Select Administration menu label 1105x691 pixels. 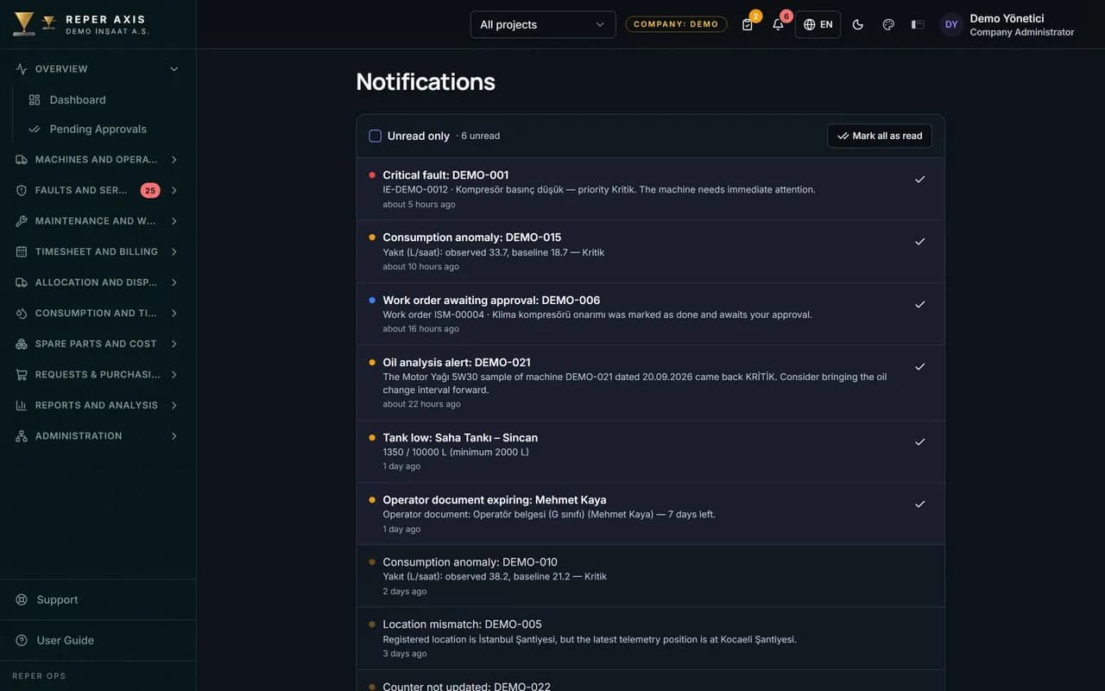coord(79,436)
